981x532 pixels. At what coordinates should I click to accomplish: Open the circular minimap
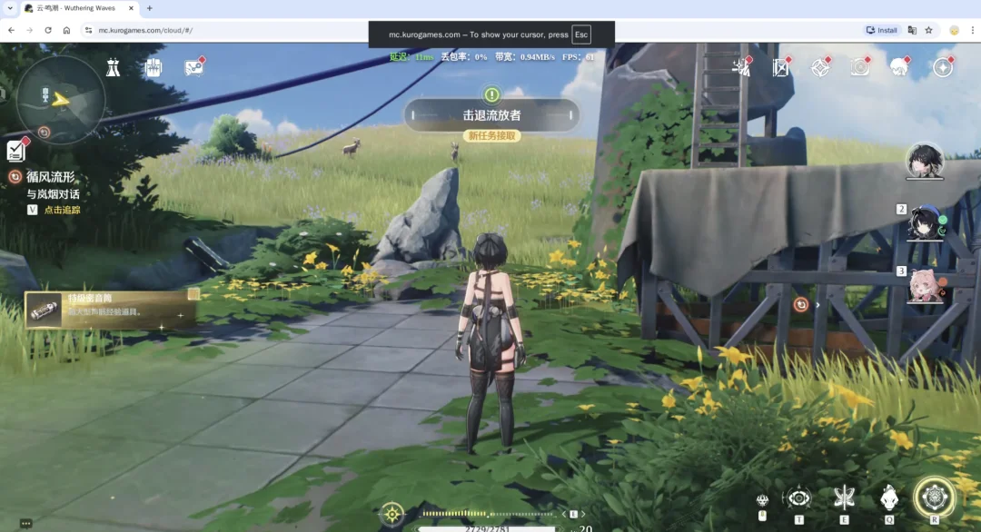click(x=61, y=100)
